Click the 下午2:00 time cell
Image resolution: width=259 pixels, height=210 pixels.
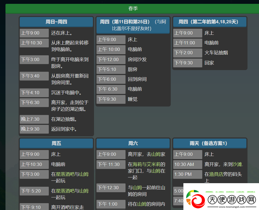[188, 53]
